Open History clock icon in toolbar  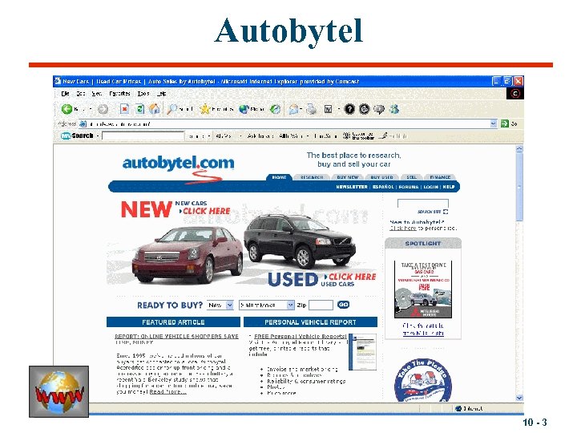click(275, 109)
